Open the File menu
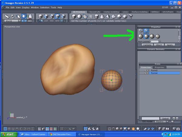 (7, 7)
